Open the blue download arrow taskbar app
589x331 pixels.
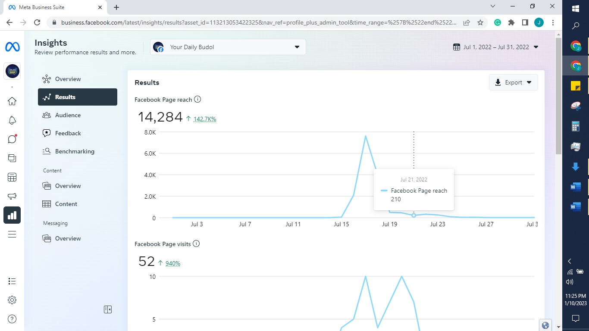[x=576, y=167]
